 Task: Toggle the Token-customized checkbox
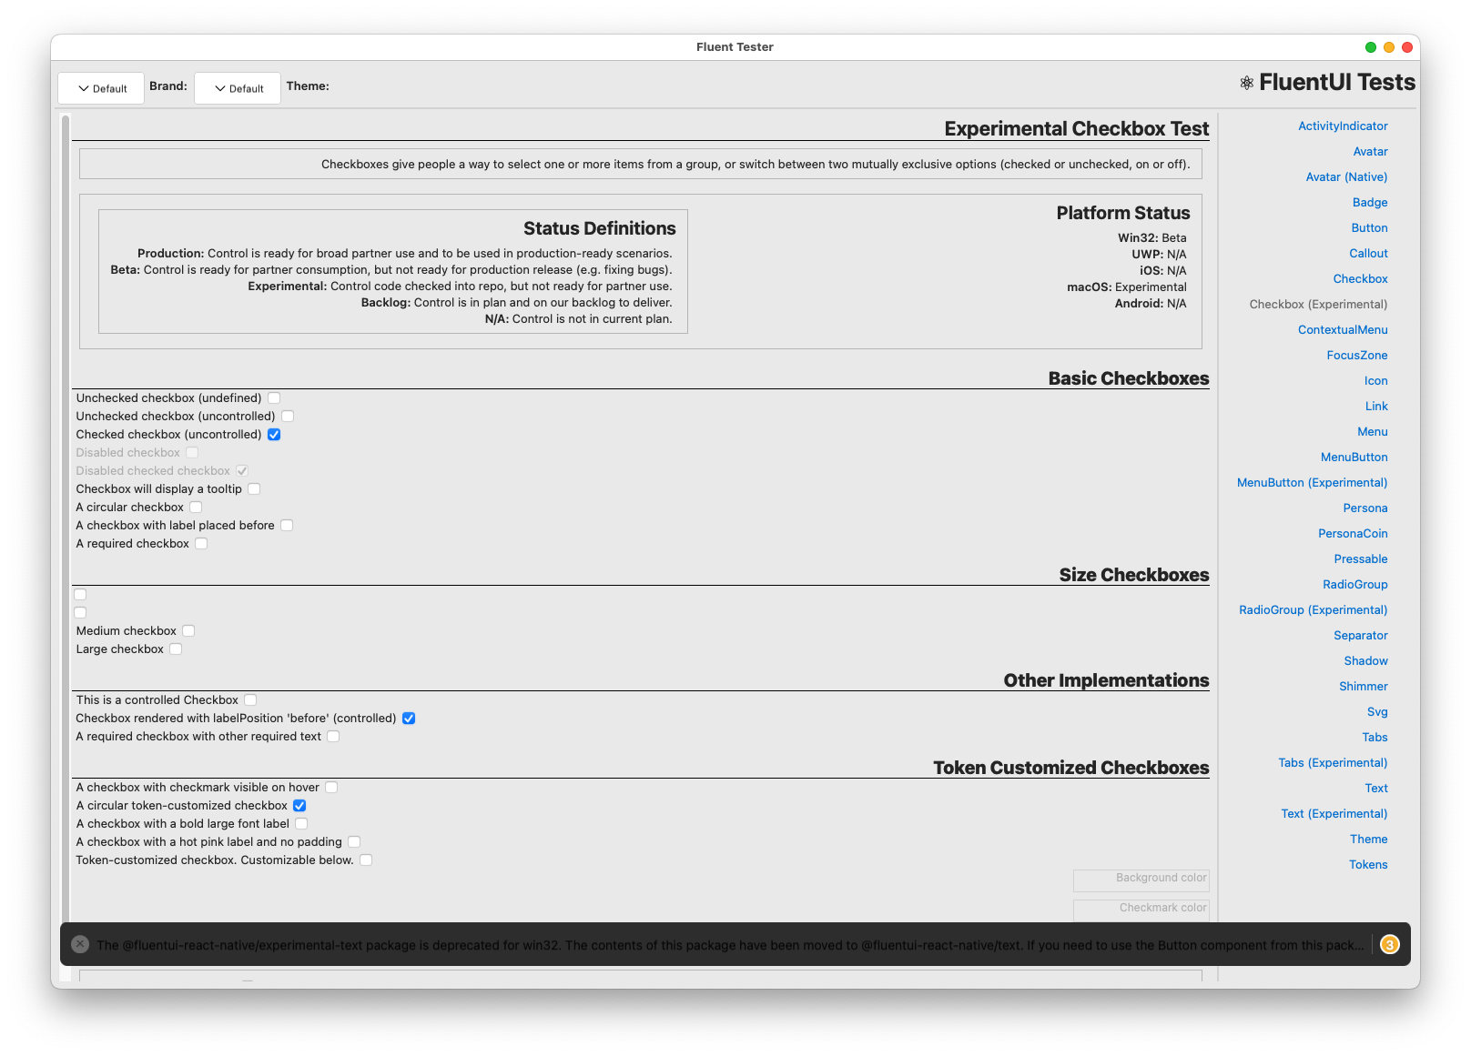point(366,860)
